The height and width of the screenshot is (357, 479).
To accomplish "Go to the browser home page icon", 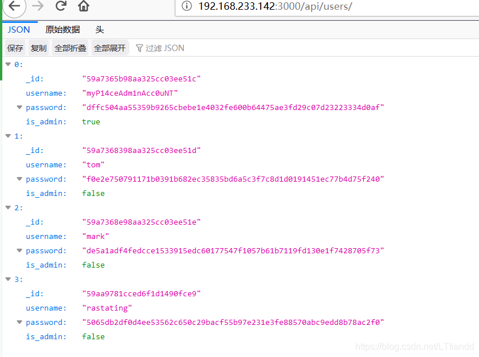I will [x=84, y=6].
